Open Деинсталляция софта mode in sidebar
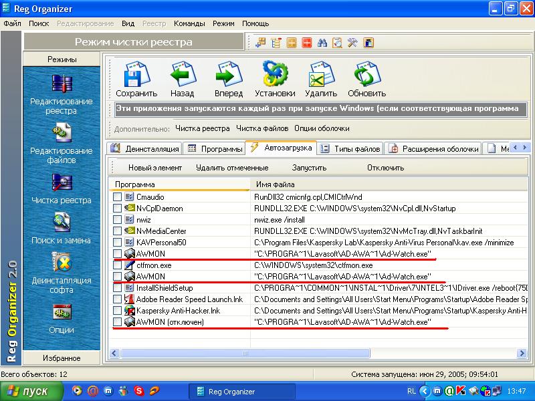Viewport: 535px width, 401px height. click(62, 273)
